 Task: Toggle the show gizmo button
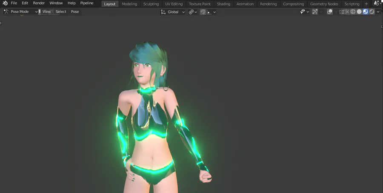315,12
